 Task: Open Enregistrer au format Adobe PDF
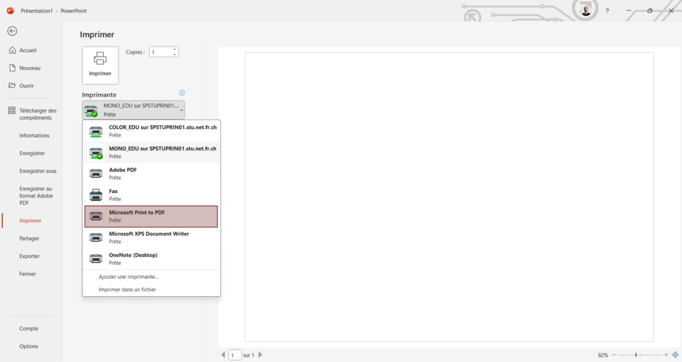coord(36,196)
